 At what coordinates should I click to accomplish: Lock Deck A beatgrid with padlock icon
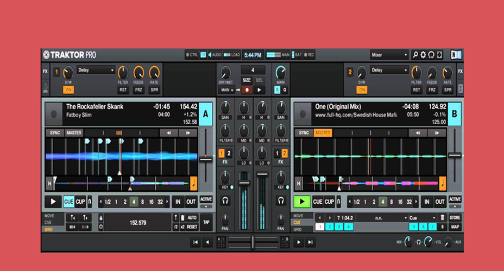(x=100, y=218)
